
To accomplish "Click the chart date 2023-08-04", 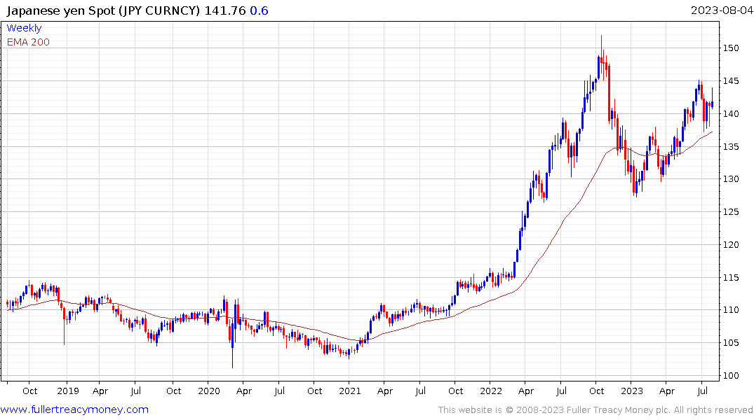I will tap(722, 10).
